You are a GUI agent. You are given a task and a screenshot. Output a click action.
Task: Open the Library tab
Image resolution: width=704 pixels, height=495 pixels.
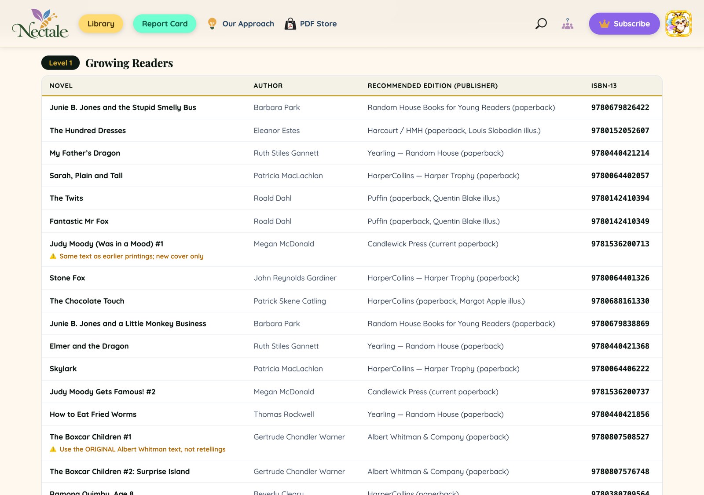coord(101,24)
